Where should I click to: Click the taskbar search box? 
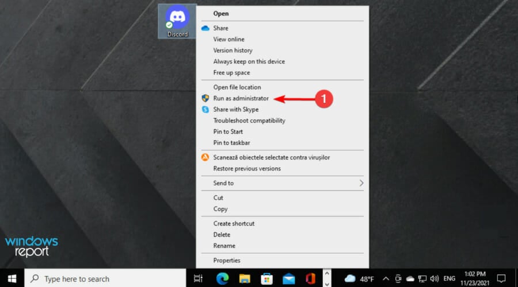pyautogui.click(x=105, y=279)
